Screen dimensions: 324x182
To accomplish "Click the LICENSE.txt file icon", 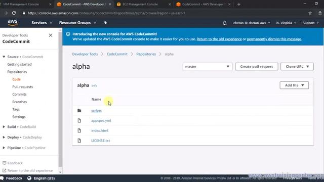I will [79, 141].
